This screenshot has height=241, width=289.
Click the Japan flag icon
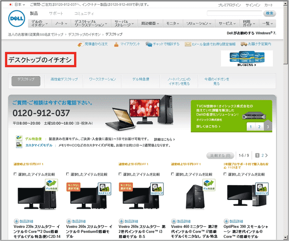tap(11, 5)
